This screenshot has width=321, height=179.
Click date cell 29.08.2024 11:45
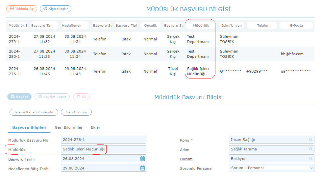click(75, 71)
